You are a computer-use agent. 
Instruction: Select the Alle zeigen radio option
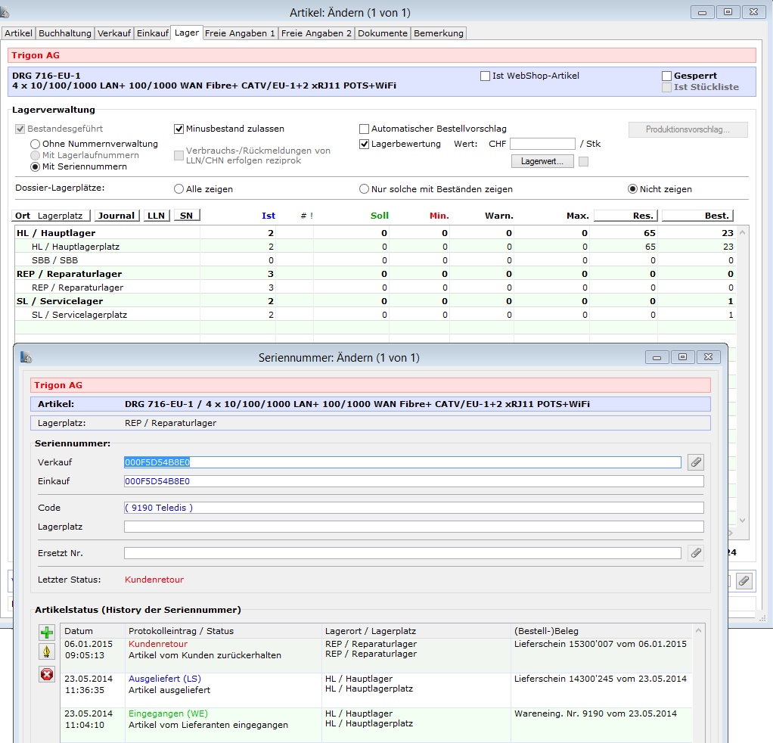(179, 189)
